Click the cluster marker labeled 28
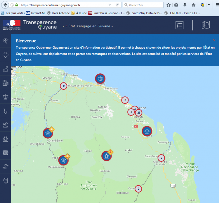219x203 pixels. 139,113
